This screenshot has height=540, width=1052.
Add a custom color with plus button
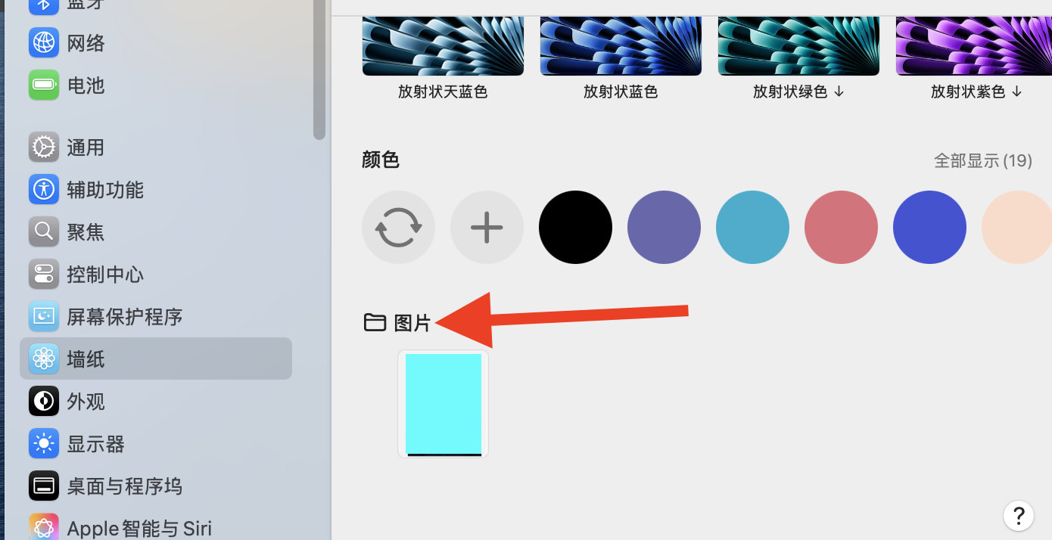pos(487,227)
